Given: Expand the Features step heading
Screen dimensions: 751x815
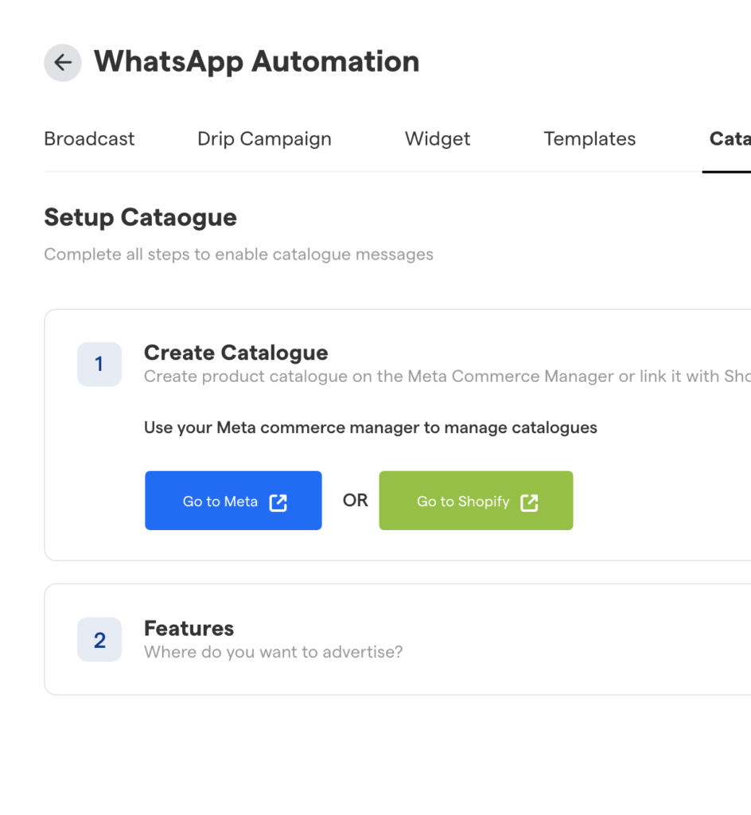Looking at the screenshot, I should [x=189, y=628].
